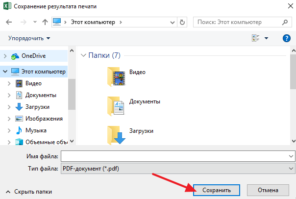This screenshot has width=296, height=199.
Task: Collapse the Папки (7) group
Action: pyautogui.click(x=83, y=55)
